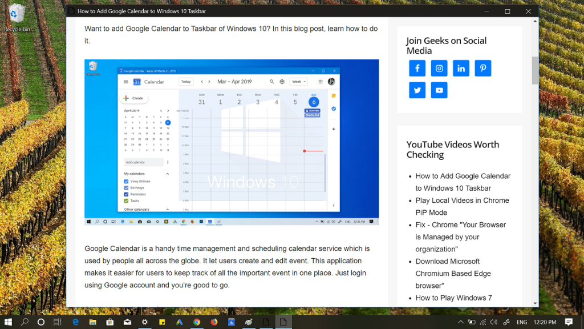Click the 'YouTube Videos Worth Checking' heading

pyautogui.click(x=453, y=149)
